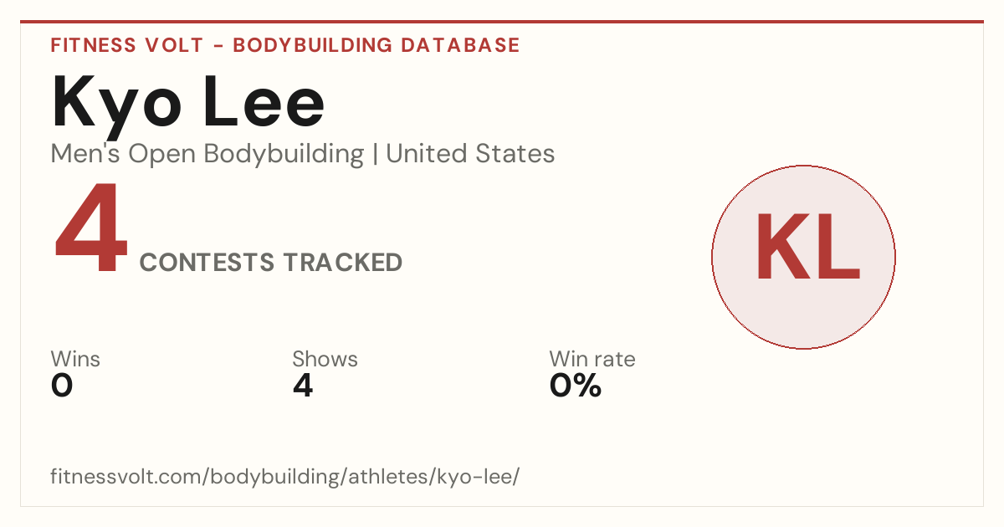The height and width of the screenshot is (527, 1004).
Task: Click the letter L in avatar
Action: (x=838, y=248)
